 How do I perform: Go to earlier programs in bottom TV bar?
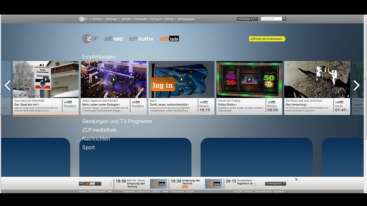click(111, 184)
